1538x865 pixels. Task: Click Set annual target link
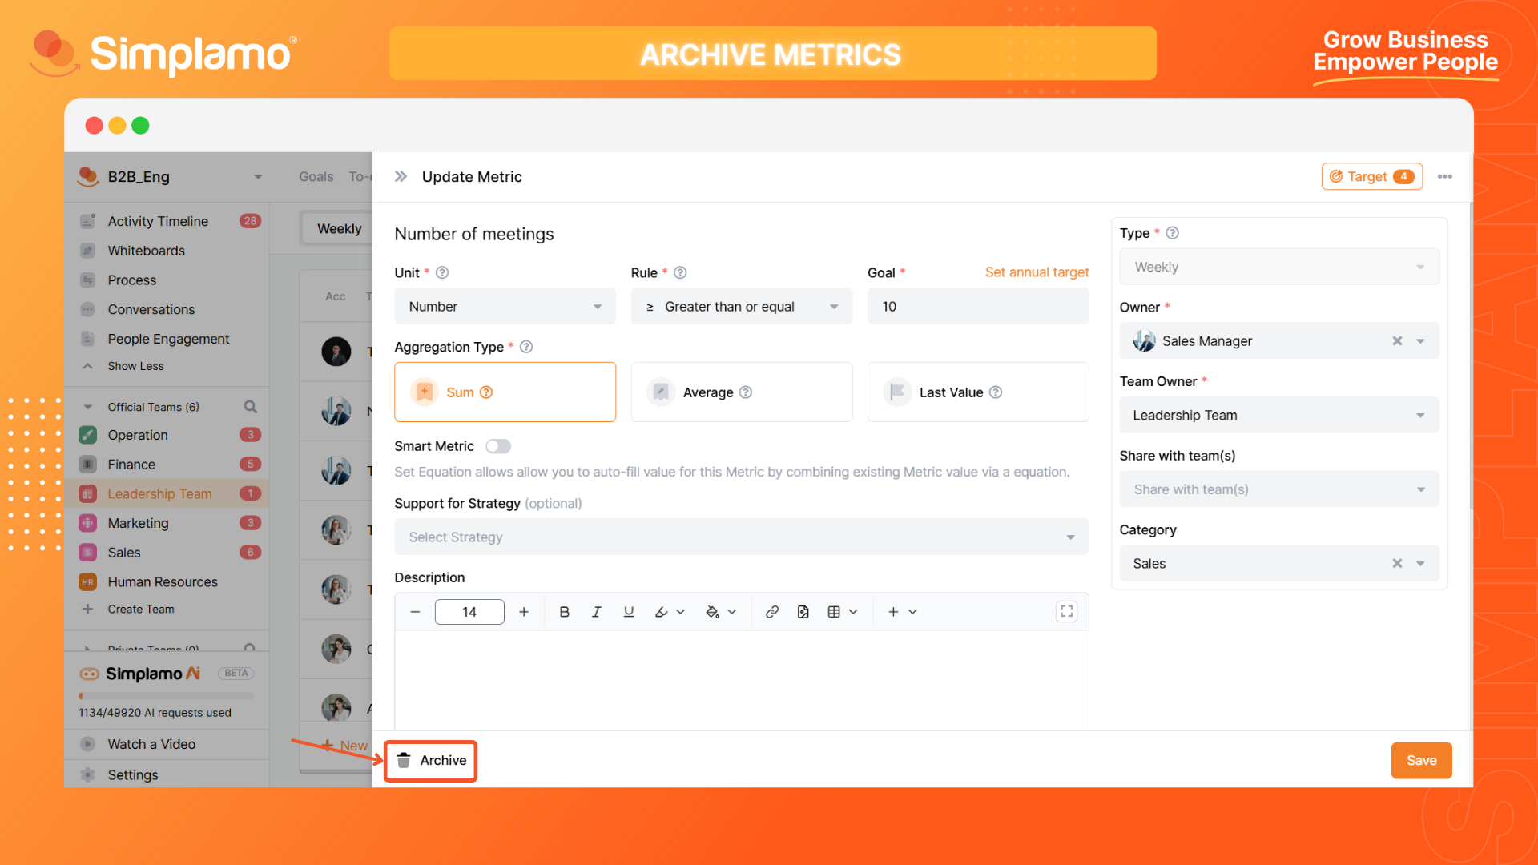tap(1037, 272)
